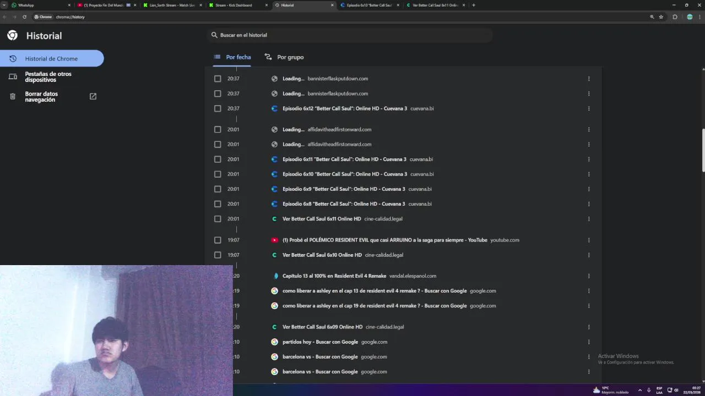Click the microphone icon in system tray
This screenshot has width=705, height=396.
coord(649,390)
